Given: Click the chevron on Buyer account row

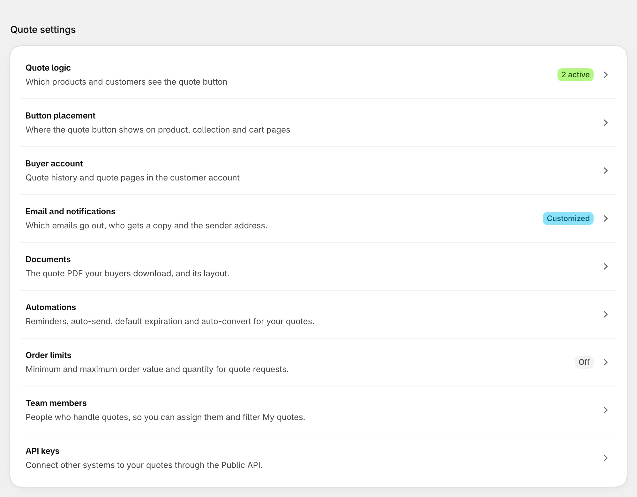Looking at the screenshot, I should (x=605, y=171).
